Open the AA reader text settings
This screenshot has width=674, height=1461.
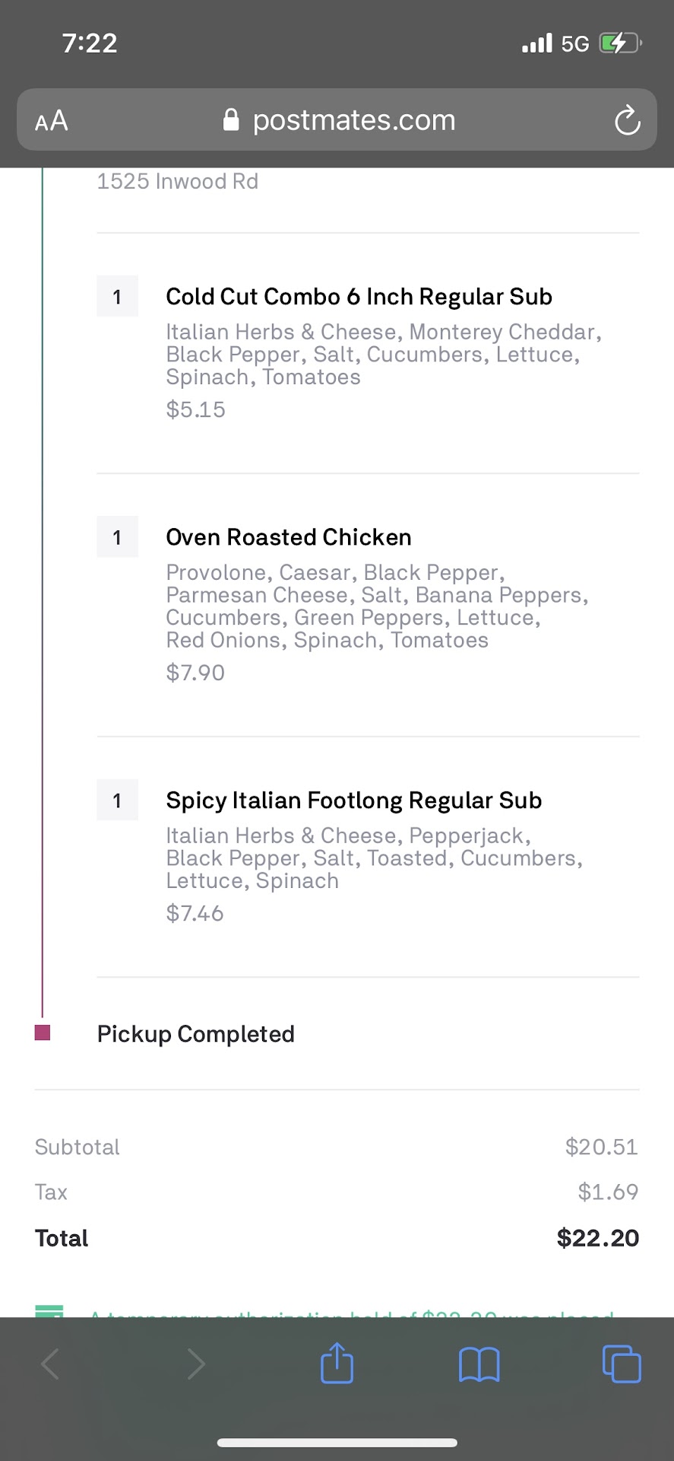point(51,121)
